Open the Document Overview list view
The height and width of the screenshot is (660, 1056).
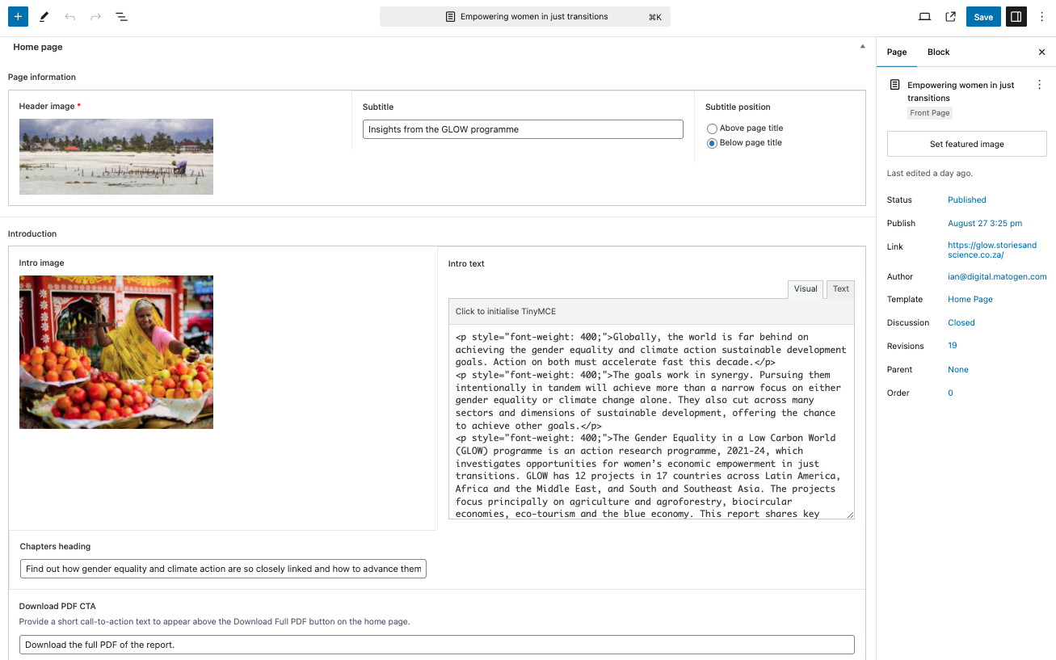coord(121,16)
